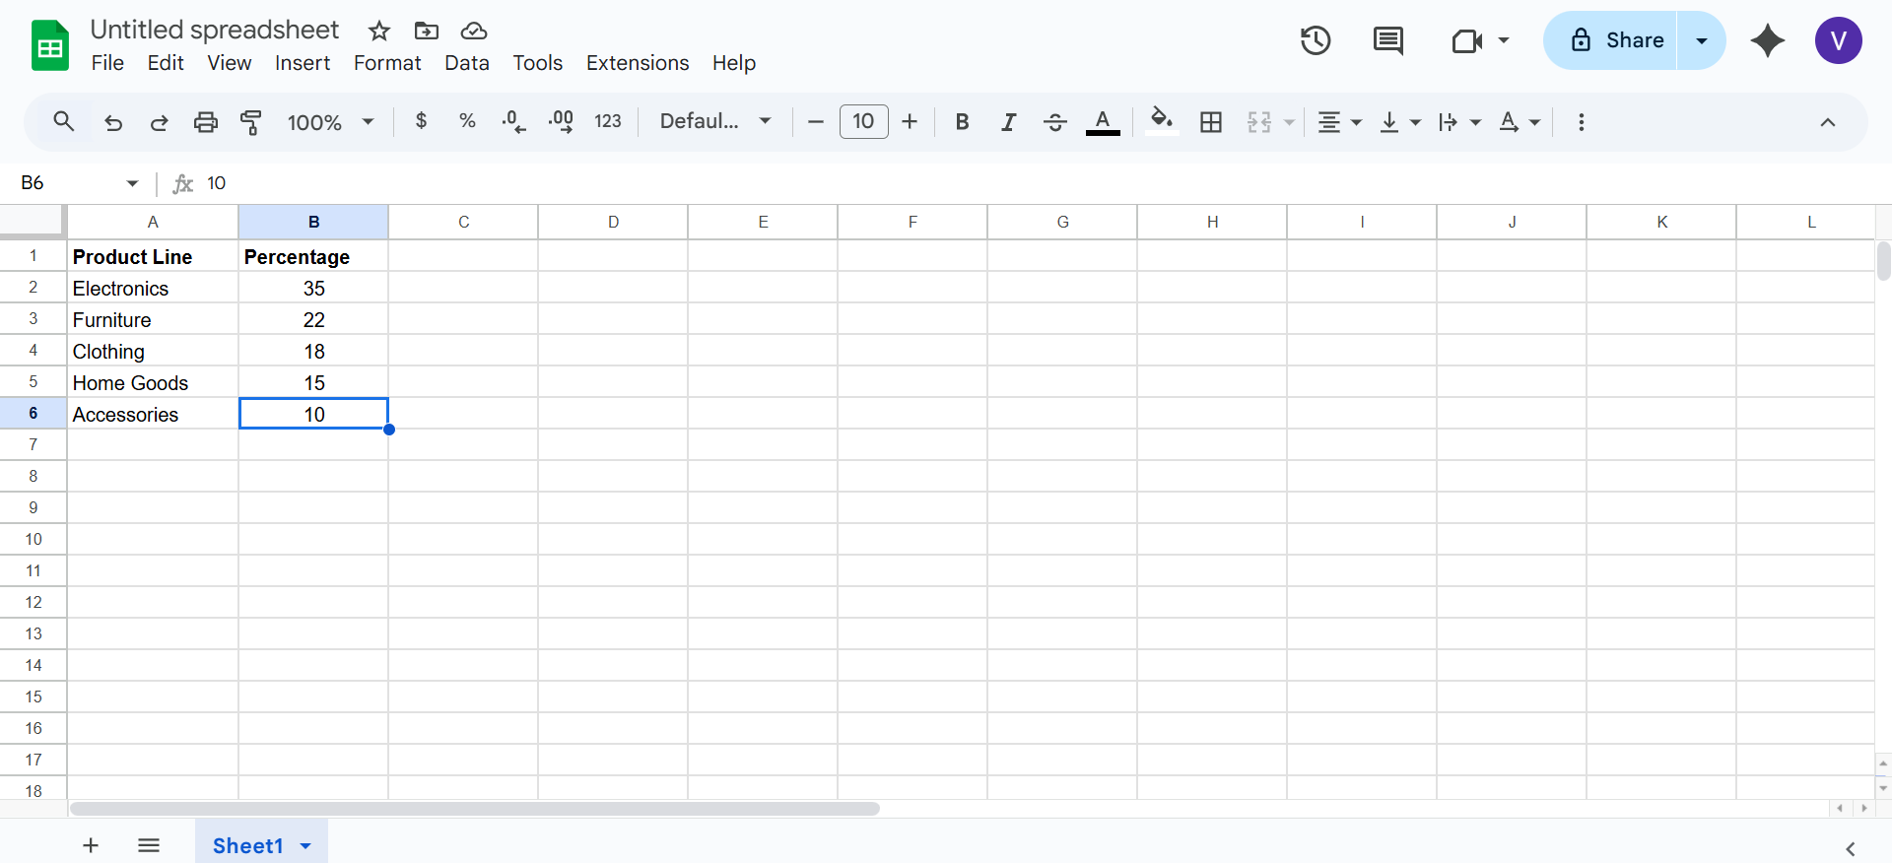Open the File menu
Image resolution: width=1892 pixels, height=863 pixels.
coord(107,63)
